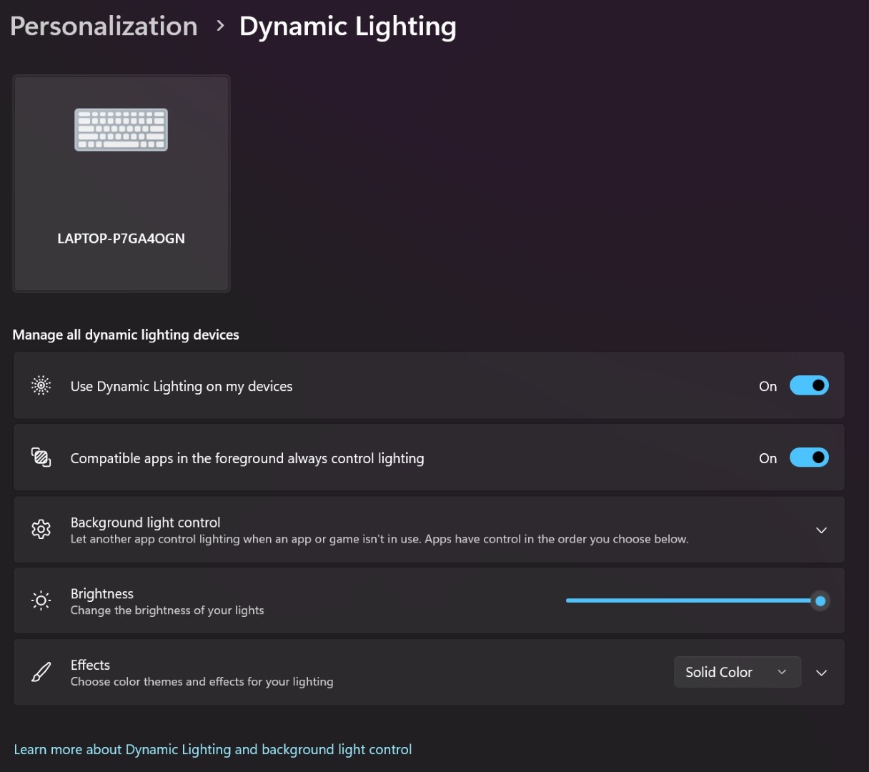Click the Dynamic Lighting sunburst icon
The width and height of the screenshot is (869, 772).
click(41, 386)
